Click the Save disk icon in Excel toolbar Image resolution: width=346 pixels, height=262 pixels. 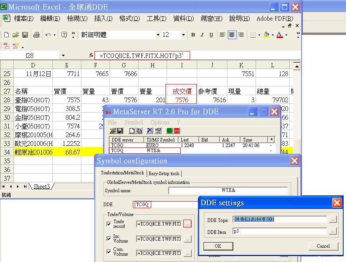[x=25, y=35]
